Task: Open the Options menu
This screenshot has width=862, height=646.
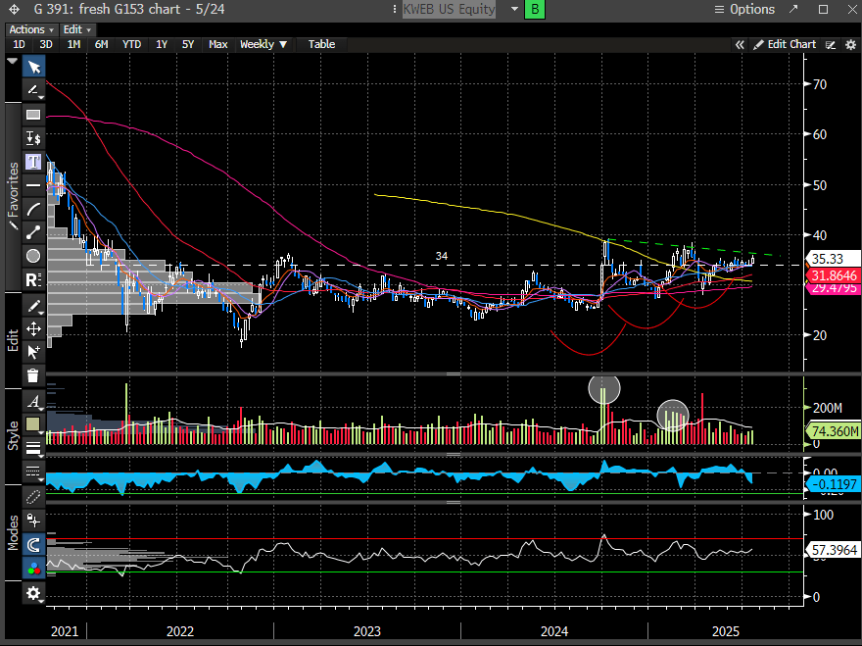Action: coord(744,10)
